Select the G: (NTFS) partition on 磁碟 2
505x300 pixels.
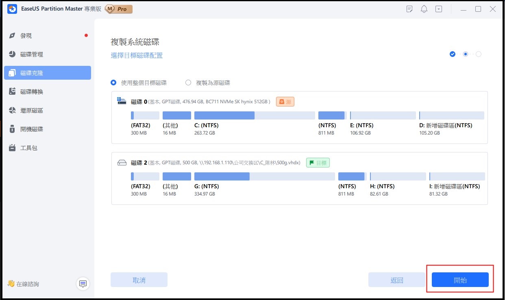coord(264,176)
